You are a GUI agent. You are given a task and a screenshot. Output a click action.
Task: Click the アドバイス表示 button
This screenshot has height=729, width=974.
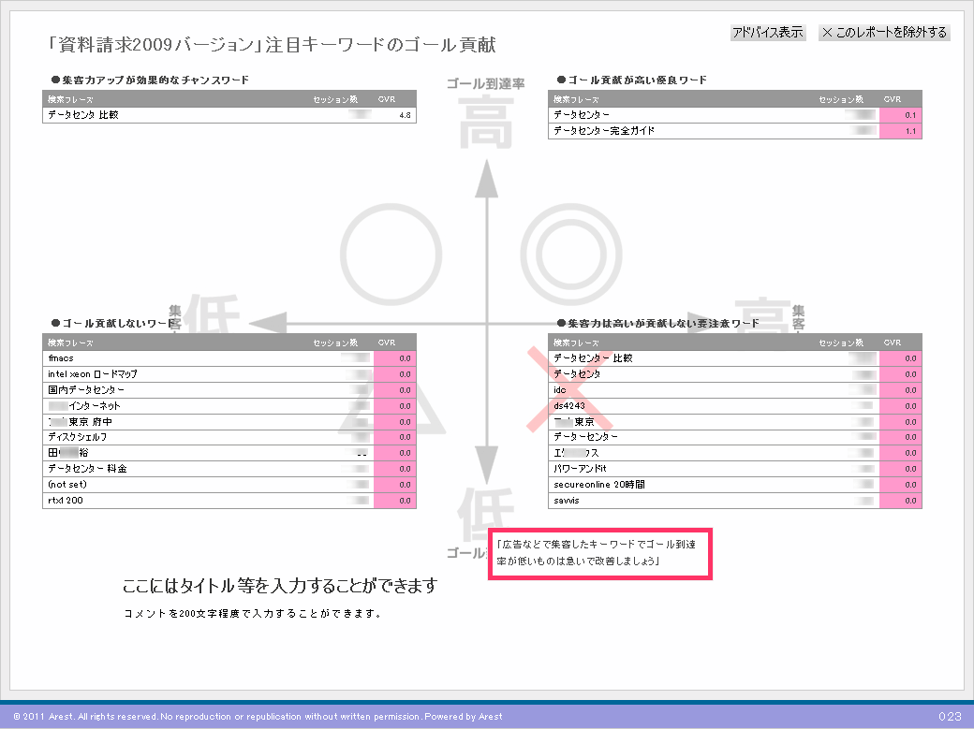tap(767, 33)
